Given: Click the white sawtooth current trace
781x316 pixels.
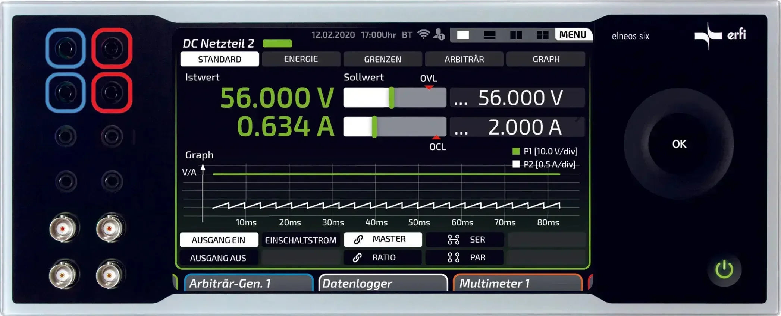Looking at the screenshot, I should tap(386, 205).
